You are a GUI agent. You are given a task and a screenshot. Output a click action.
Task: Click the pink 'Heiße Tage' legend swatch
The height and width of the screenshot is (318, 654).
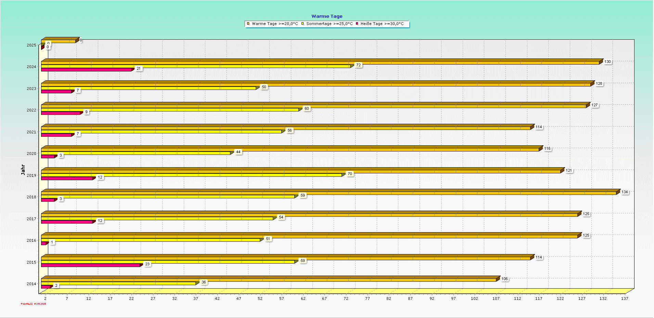[x=357, y=24]
